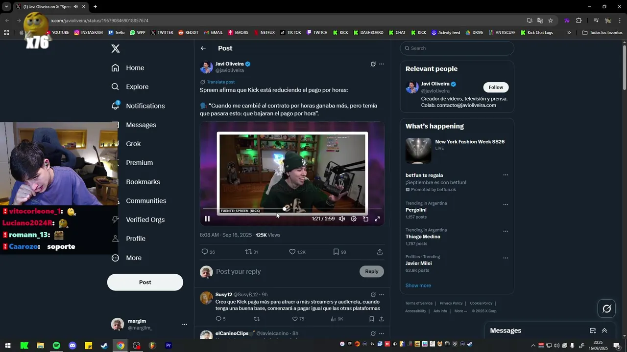The width and height of the screenshot is (627, 352).
Task: Open Steam from the taskbar
Action: click(x=104, y=346)
